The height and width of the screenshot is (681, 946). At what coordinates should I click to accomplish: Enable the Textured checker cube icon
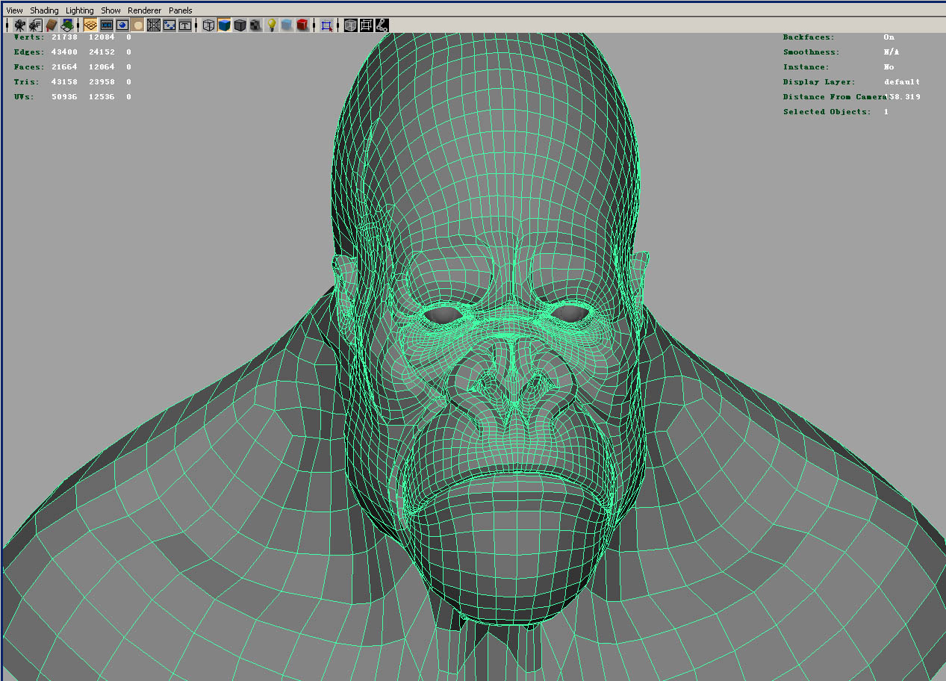click(x=255, y=25)
